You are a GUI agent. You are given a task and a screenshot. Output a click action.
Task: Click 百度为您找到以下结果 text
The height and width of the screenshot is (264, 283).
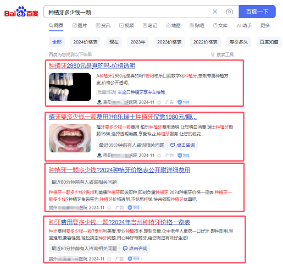coord(70,54)
